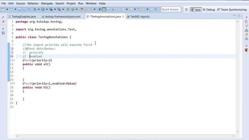Click the New Java Package icon
Screen dimensions: 249x140
tap(68, 9)
